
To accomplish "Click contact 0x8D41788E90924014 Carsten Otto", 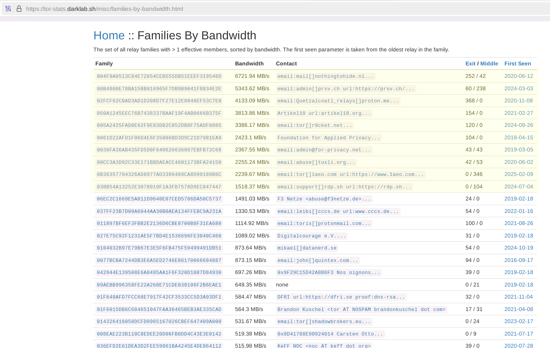I will tap(330, 334).
